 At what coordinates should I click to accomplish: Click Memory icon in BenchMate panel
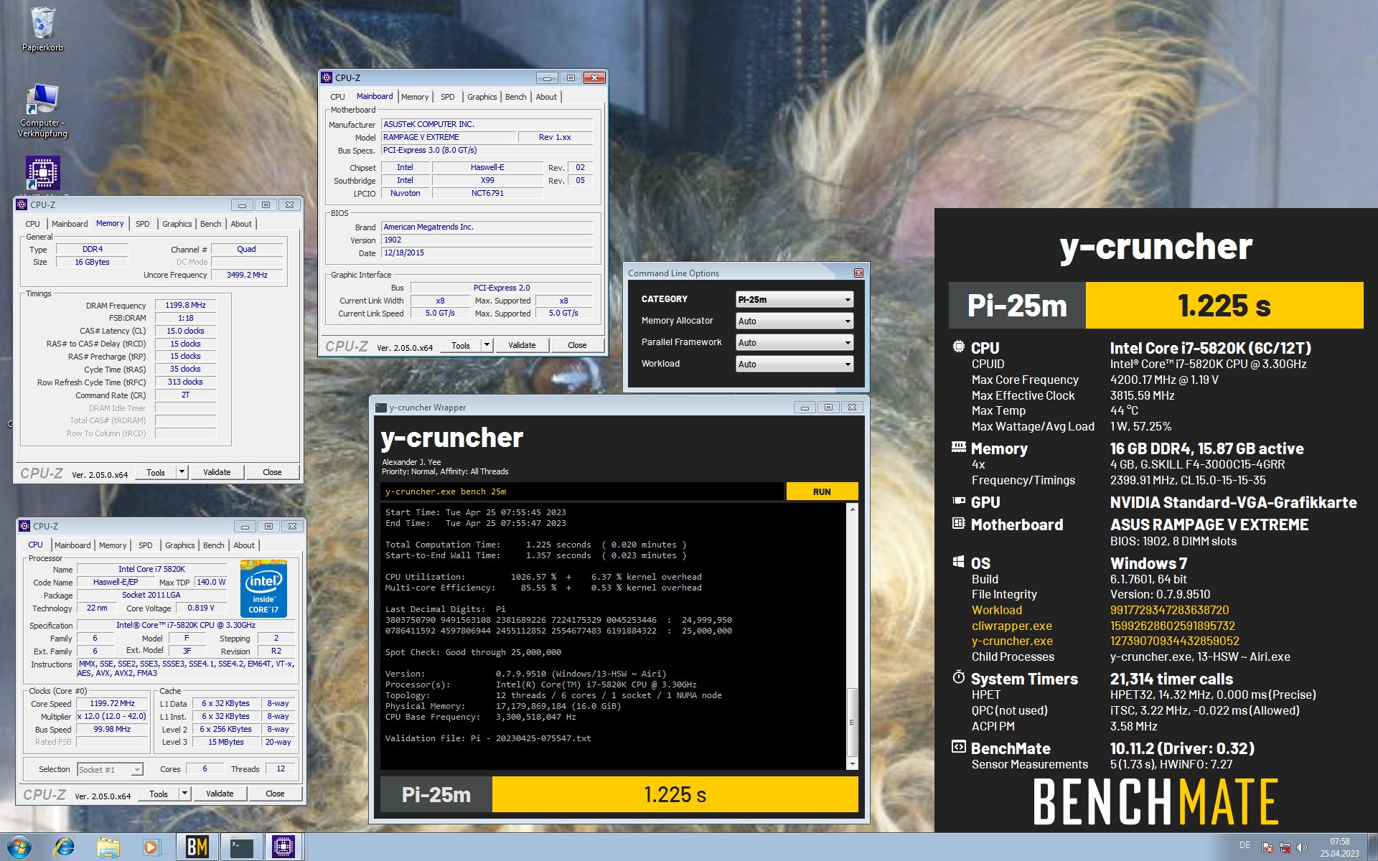click(958, 447)
